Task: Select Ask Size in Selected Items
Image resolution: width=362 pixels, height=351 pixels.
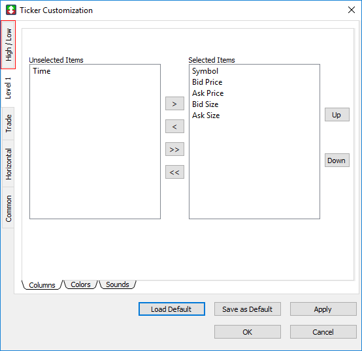Action: coord(206,115)
